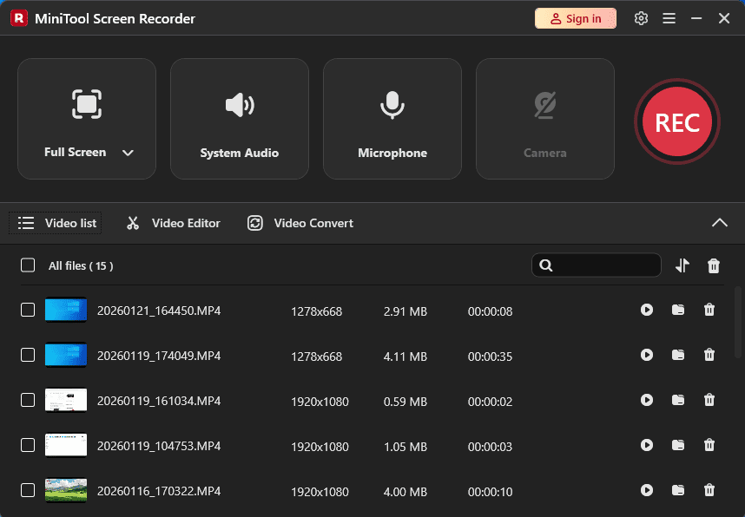The height and width of the screenshot is (517, 745).
Task: Check the box next to 20260119_161034.MP4
Action: pyautogui.click(x=27, y=400)
